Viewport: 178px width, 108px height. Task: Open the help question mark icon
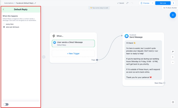tap(173, 102)
